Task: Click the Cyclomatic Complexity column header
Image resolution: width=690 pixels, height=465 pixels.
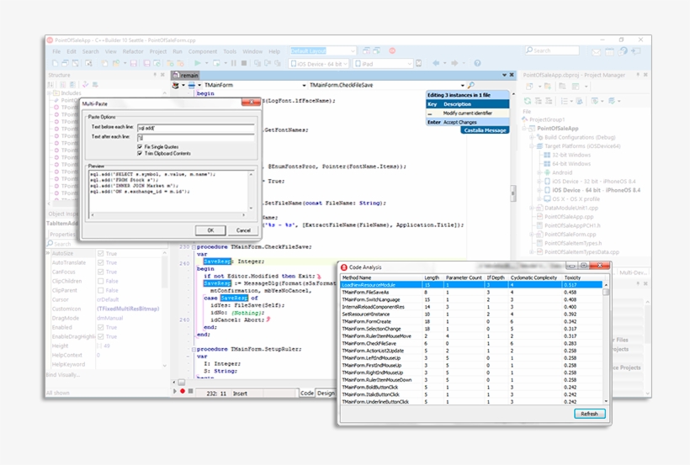Action: tap(533, 277)
